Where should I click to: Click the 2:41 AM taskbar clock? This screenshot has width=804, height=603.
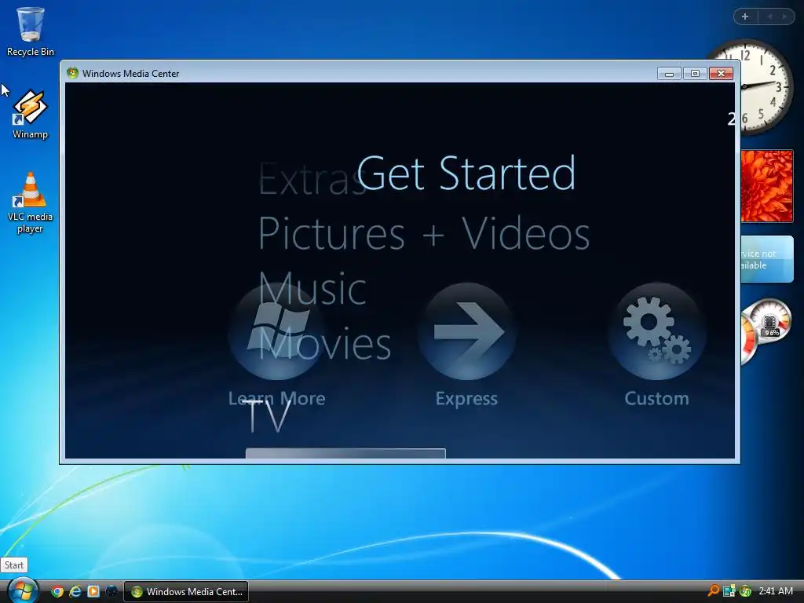776,591
